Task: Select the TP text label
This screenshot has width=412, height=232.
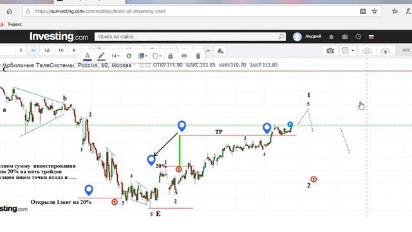Action: (x=219, y=131)
